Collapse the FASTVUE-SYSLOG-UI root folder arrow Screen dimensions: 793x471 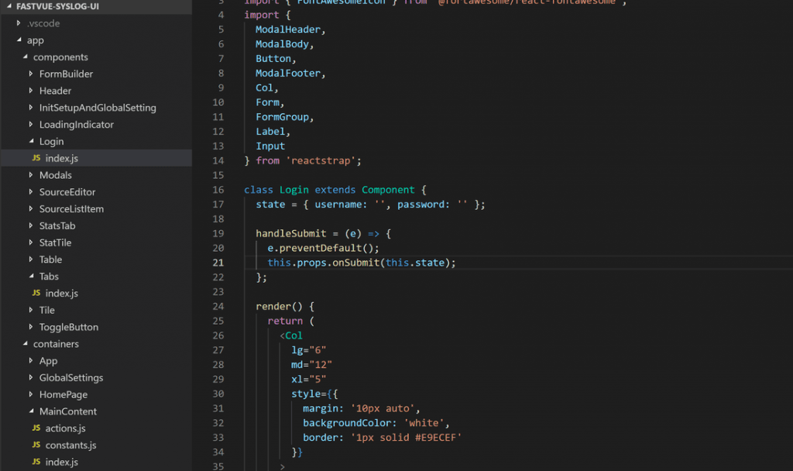click(9, 6)
